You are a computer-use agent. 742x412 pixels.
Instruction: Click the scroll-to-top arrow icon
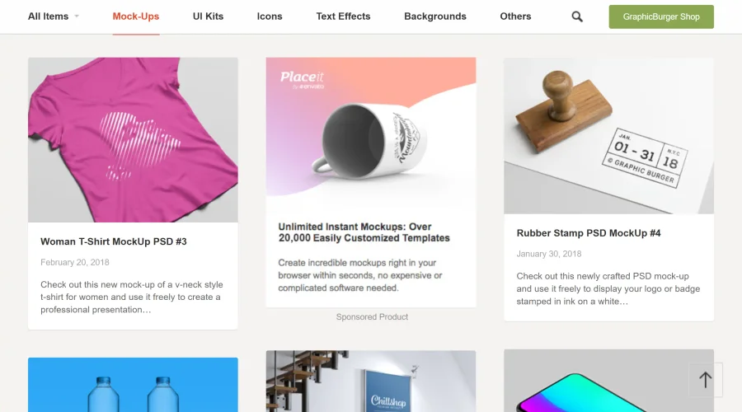point(705,379)
